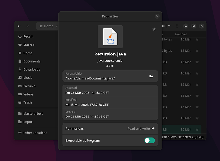
Task: Toggle the Executable as Program switch
Action: point(149,140)
